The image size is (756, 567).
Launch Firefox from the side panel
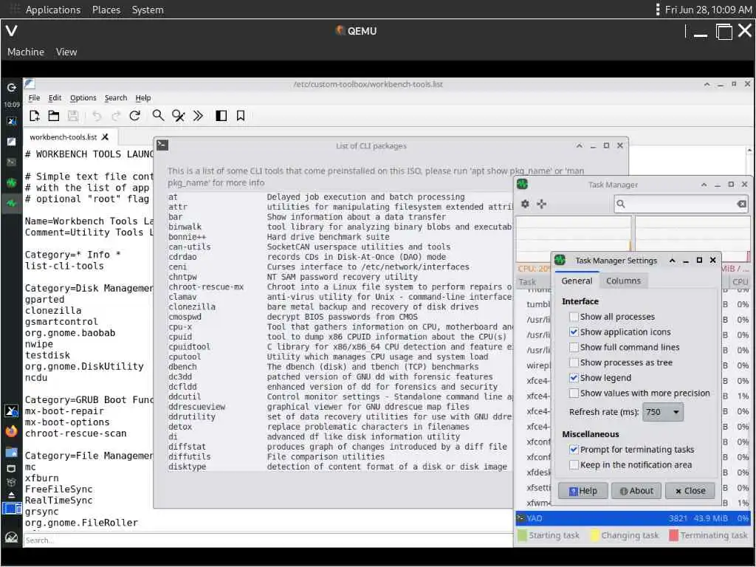point(11,431)
